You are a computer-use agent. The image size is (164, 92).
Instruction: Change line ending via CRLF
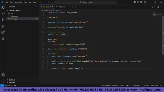128,85
